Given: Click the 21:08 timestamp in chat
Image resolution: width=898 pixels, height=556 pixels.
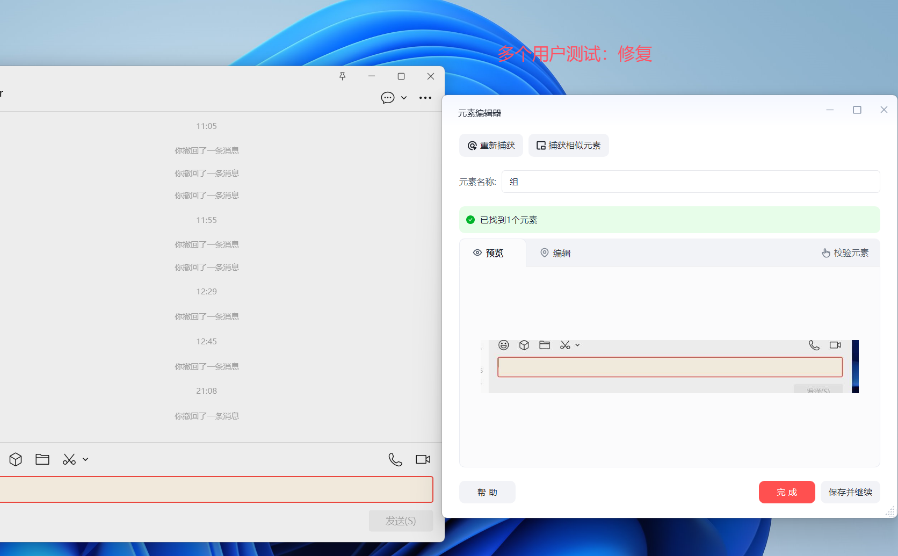Looking at the screenshot, I should pyautogui.click(x=206, y=391).
